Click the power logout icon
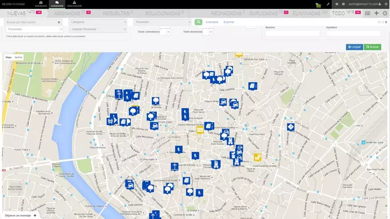 pyautogui.click(x=385, y=4)
